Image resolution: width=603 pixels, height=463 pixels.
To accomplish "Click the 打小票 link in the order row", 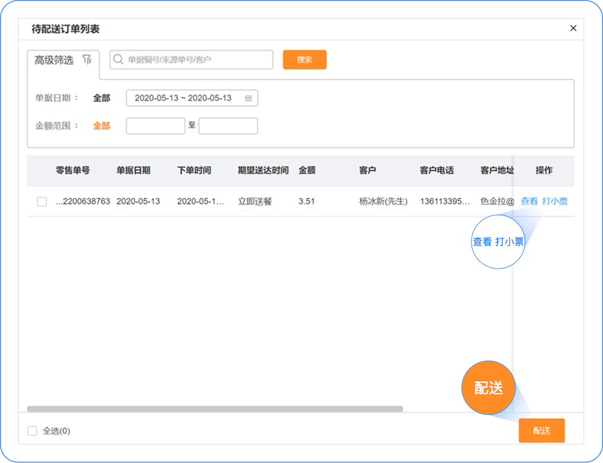I will coord(555,201).
